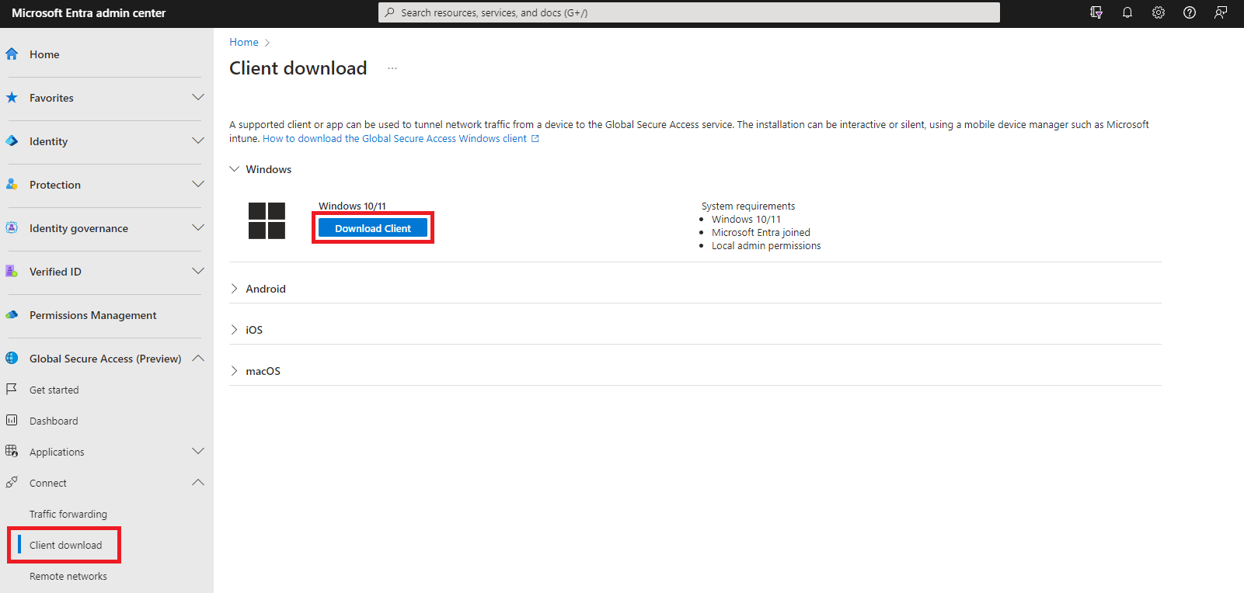The width and height of the screenshot is (1244, 593).
Task: Click Microsoft Entra admin center title
Action: click(x=89, y=13)
